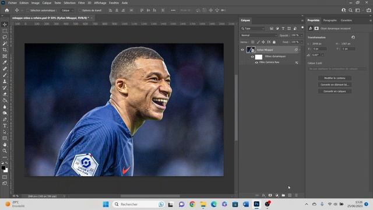Change the screen mode icon
Viewport: 373px width, 210px height.
pos(5,183)
